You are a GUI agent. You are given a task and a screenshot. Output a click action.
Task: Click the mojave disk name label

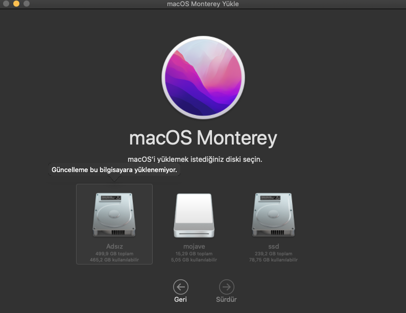pos(193,247)
